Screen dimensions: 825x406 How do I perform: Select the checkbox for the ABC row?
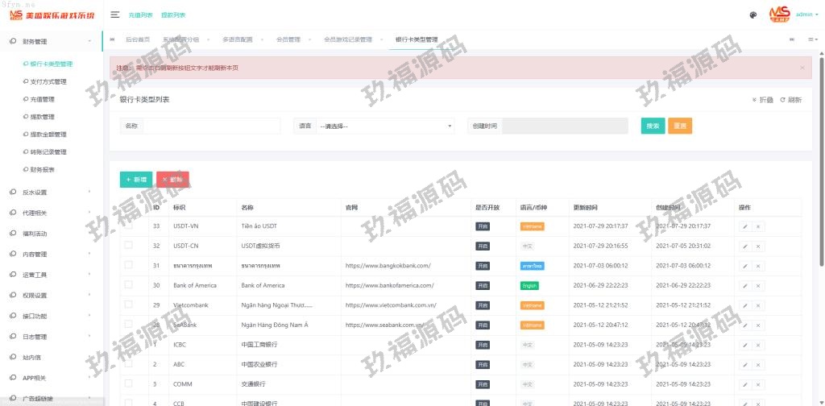pyautogui.click(x=129, y=364)
